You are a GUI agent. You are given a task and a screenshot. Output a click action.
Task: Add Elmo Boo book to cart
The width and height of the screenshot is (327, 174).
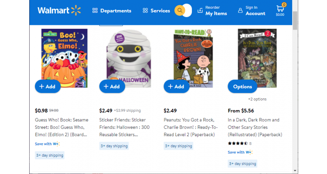point(47,86)
